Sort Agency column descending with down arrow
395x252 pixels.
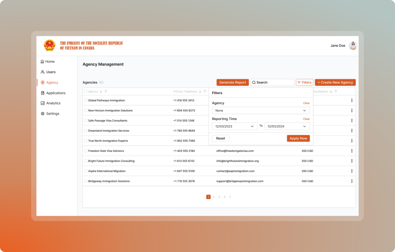pyautogui.click(x=101, y=92)
